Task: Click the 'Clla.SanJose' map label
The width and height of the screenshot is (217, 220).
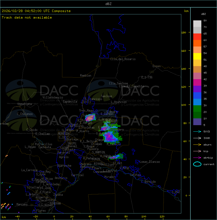Action: pyautogui.click(x=118, y=83)
